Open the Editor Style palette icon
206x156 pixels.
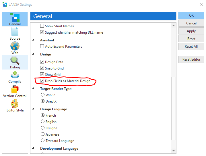tap(15, 104)
